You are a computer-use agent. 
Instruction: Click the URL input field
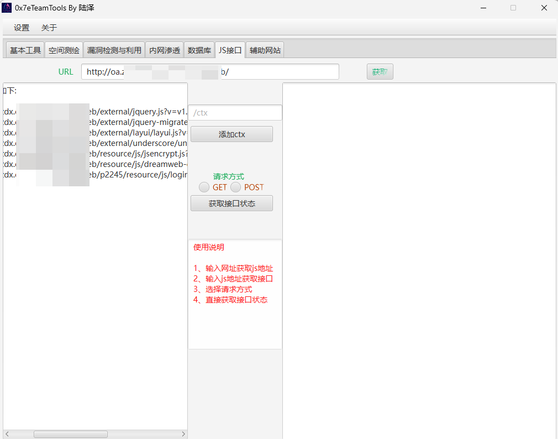pyautogui.click(x=210, y=72)
